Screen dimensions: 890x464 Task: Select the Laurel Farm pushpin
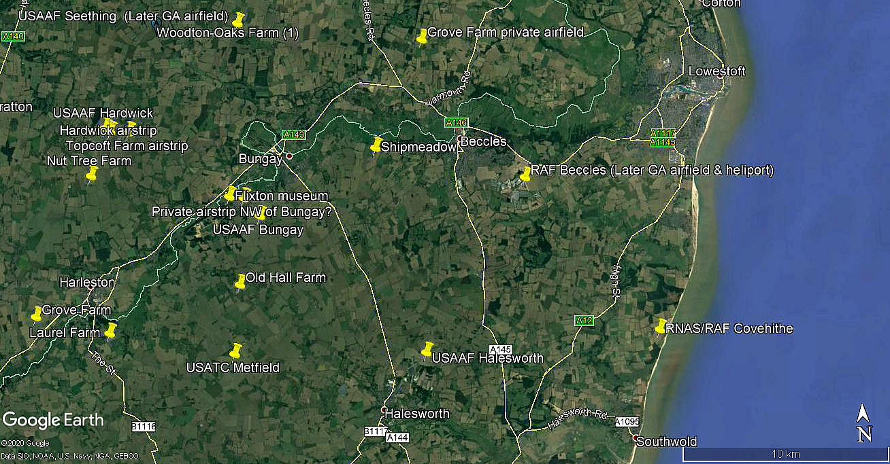click(x=110, y=330)
